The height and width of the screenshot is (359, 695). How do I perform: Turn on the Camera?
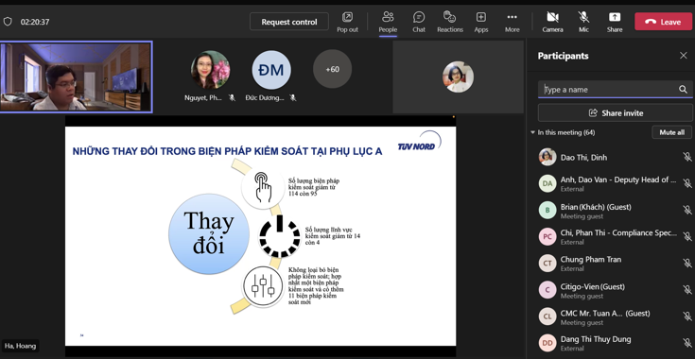(553, 22)
